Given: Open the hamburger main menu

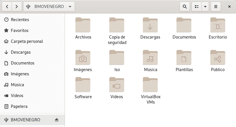Looking at the screenshot, I should pos(216,6).
